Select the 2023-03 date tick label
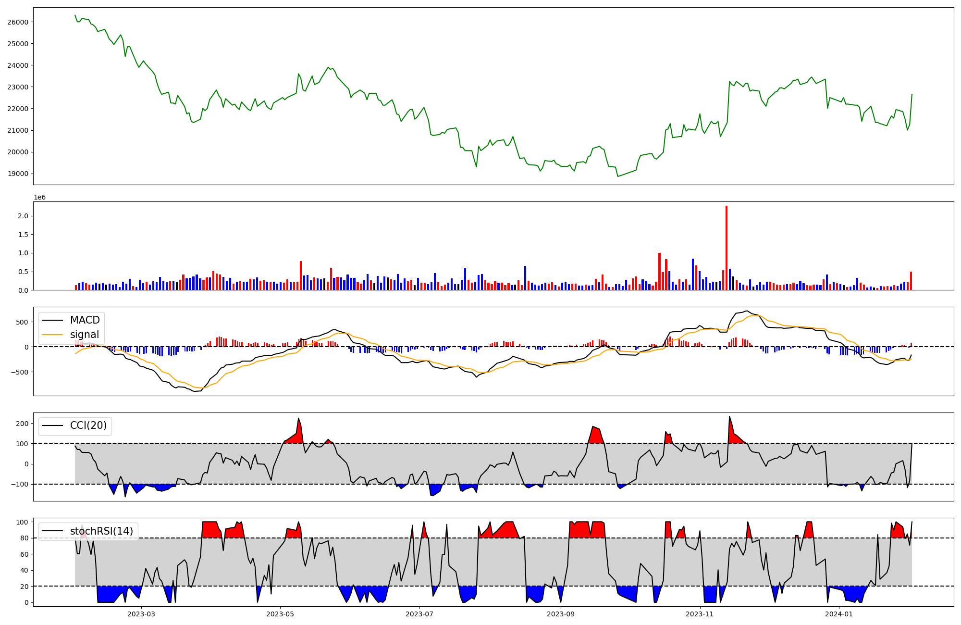The width and height of the screenshot is (961, 625). (x=141, y=614)
